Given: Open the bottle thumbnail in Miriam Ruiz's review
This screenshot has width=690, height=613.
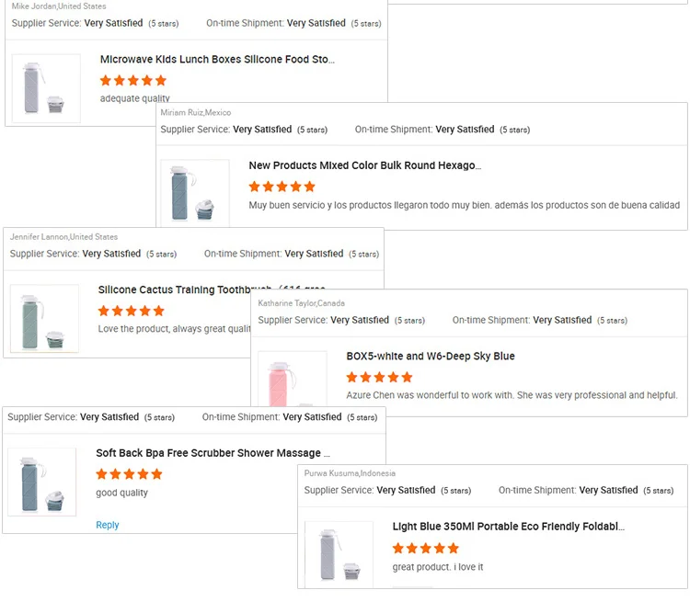Looking at the screenshot, I should 195,191.
